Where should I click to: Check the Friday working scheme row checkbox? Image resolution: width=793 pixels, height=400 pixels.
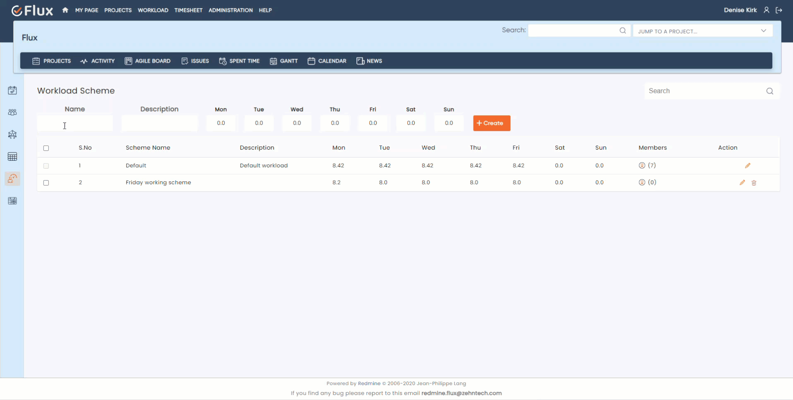pyautogui.click(x=46, y=183)
